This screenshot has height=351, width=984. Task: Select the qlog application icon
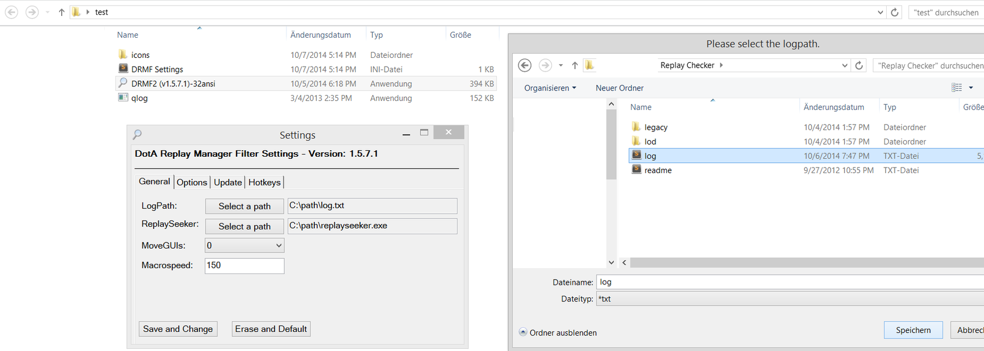point(123,98)
